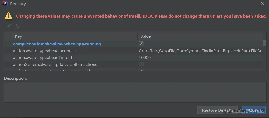Enable actionSystem.always.update.toolbar.actions checkbox
Viewport: 269px width, 118px height.
tap(141, 64)
